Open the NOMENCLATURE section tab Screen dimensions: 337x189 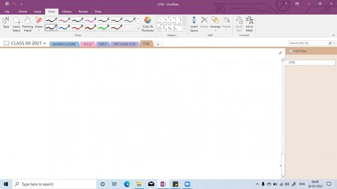click(64, 44)
